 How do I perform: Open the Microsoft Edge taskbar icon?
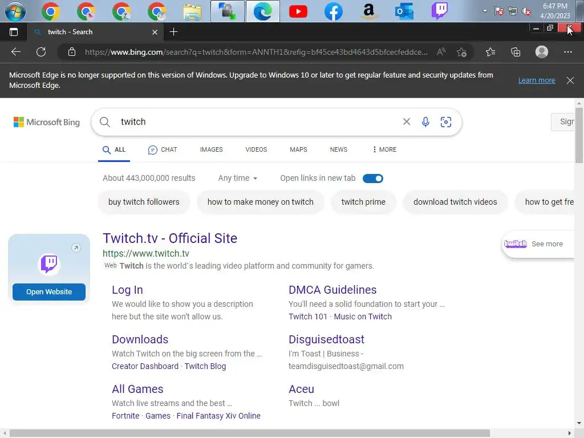click(262, 11)
